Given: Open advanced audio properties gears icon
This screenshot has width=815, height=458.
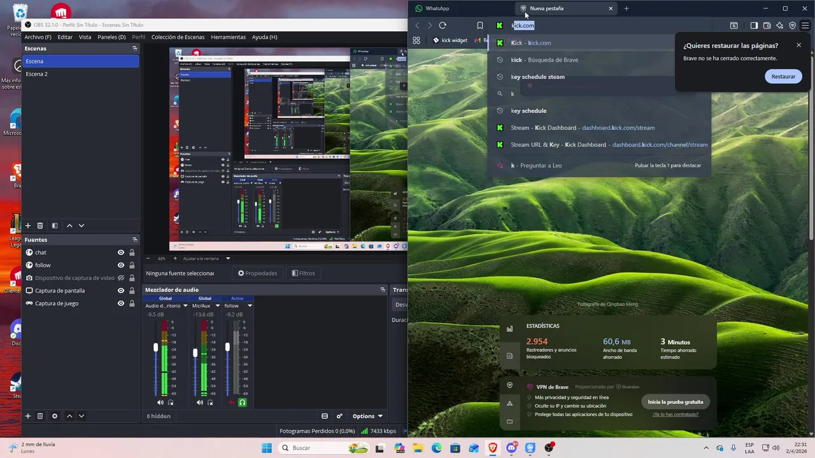Looking at the screenshot, I should coord(339,416).
